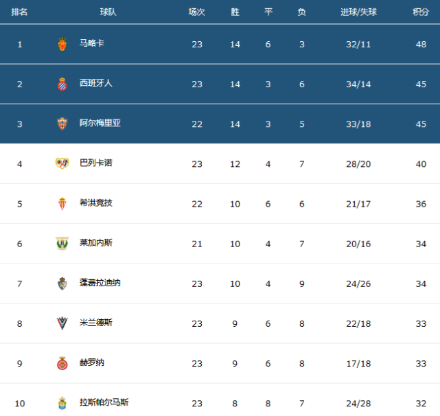Image resolution: width=440 pixels, height=416 pixels.
Task: Click the 赫罗纳 club crest
Action: pos(62,363)
